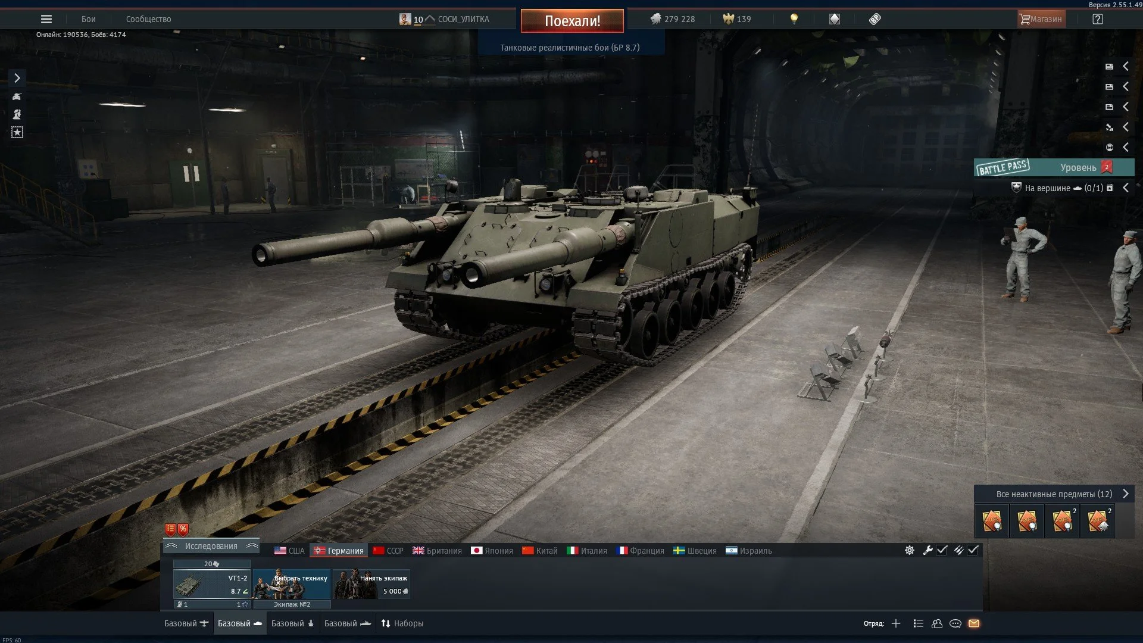The width and height of the screenshot is (1143, 643).
Task: Toggle auto-refill ammo checkbox next to bullets
Action: click(973, 550)
